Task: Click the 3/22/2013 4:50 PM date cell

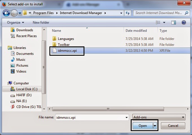Action: (x=139, y=51)
